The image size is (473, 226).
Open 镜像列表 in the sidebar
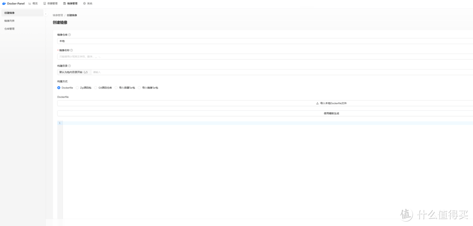pos(10,21)
